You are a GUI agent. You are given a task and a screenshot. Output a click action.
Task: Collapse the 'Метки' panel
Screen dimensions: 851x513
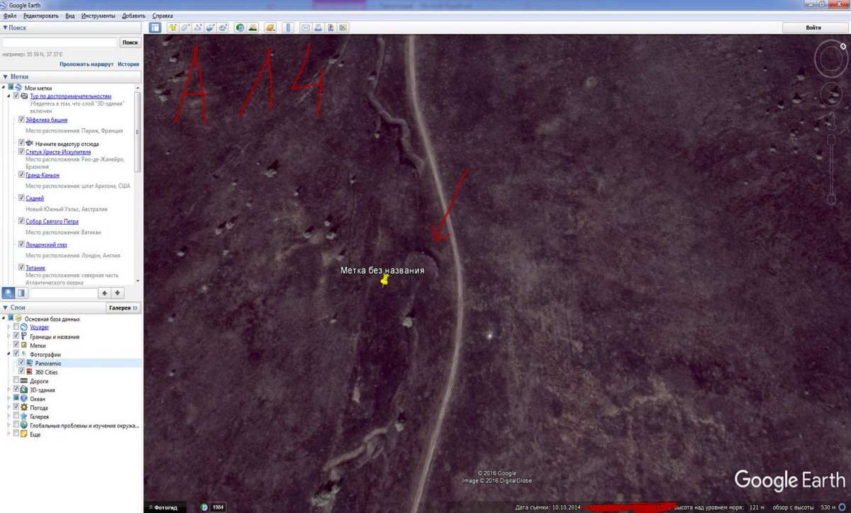[6, 77]
